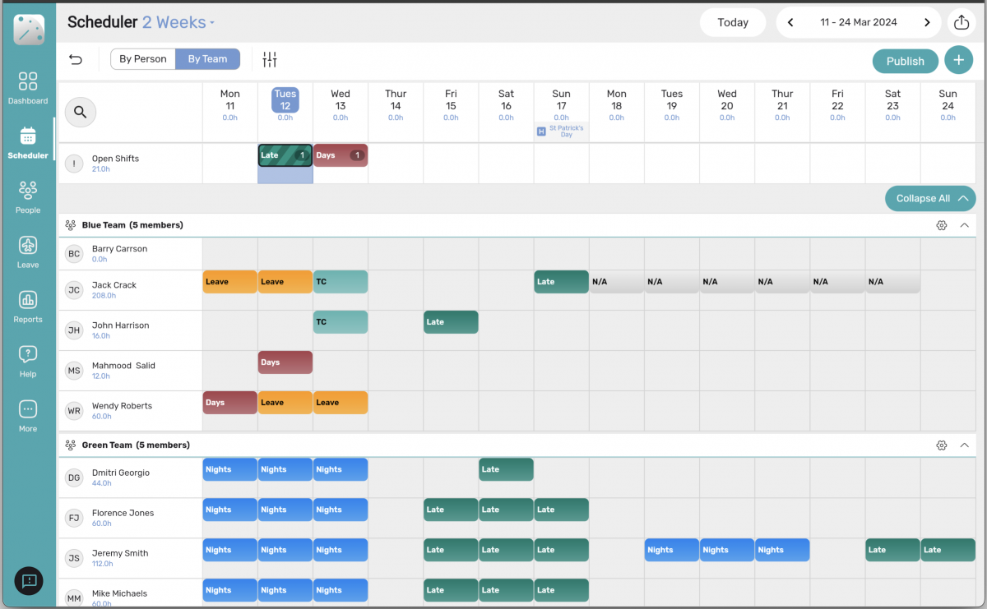Collapse the Blue Team section chevron
Viewport: 987px width, 609px height.
(x=965, y=225)
